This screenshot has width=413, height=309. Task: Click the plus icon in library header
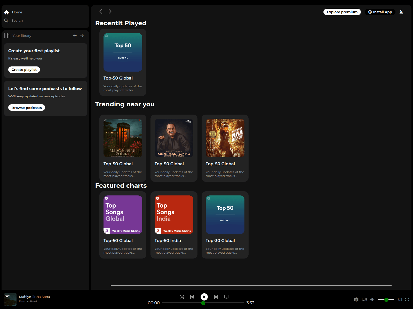pyautogui.click(x=75, y=36)
